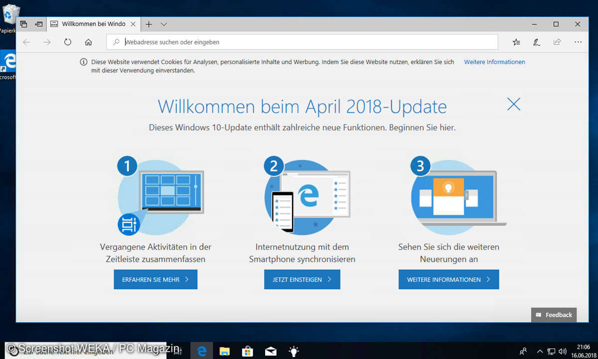Select the Microsoft Edge desktop shortcut
The height and width of the screenshot is (359, 598).
tap(7, 66)
